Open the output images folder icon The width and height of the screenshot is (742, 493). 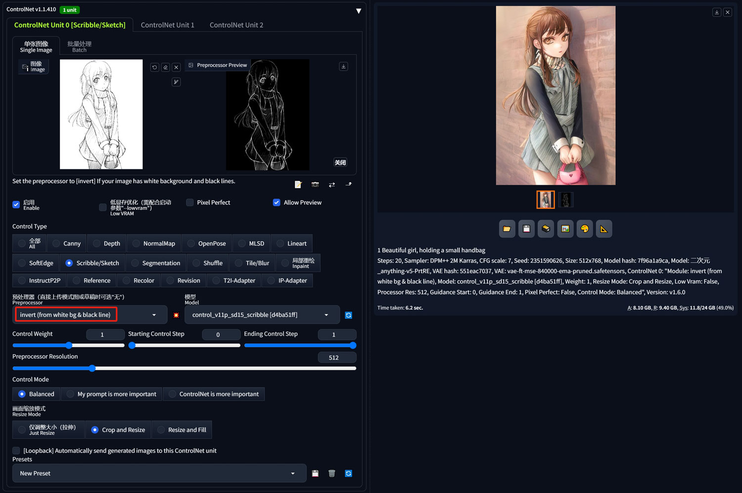pos(507,229)
